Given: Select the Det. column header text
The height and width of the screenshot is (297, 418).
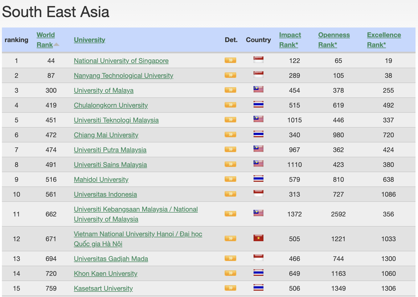Looking at the screenshot, I should click(231, 40).
